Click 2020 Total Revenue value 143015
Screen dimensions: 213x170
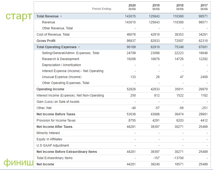tap(130, 16)
